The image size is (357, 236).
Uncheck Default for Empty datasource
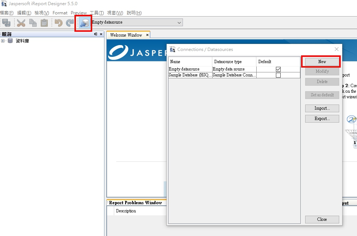click(x=278, y=69)
